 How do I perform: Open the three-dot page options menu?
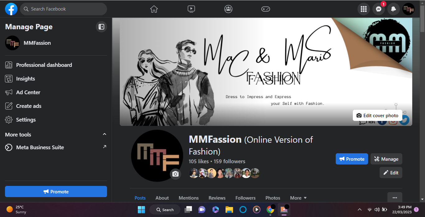click(395, 197)
